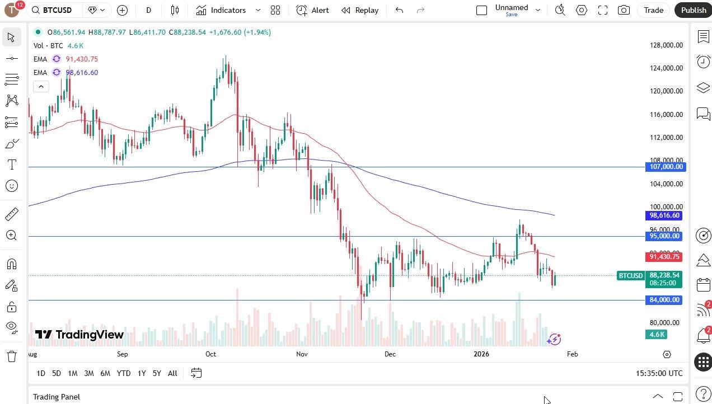712x404 pixels.
Task: Toggle hide all drawings with the eye icon
Action: [x=11, y=327]
